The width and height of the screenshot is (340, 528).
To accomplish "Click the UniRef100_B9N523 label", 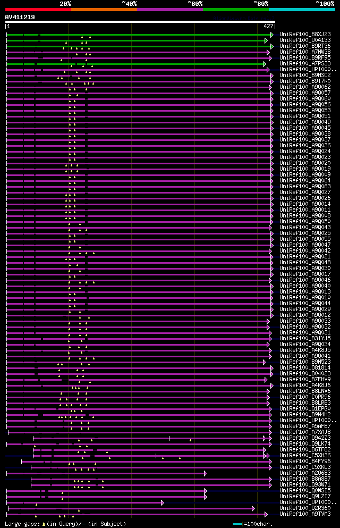I will [305, 362].
